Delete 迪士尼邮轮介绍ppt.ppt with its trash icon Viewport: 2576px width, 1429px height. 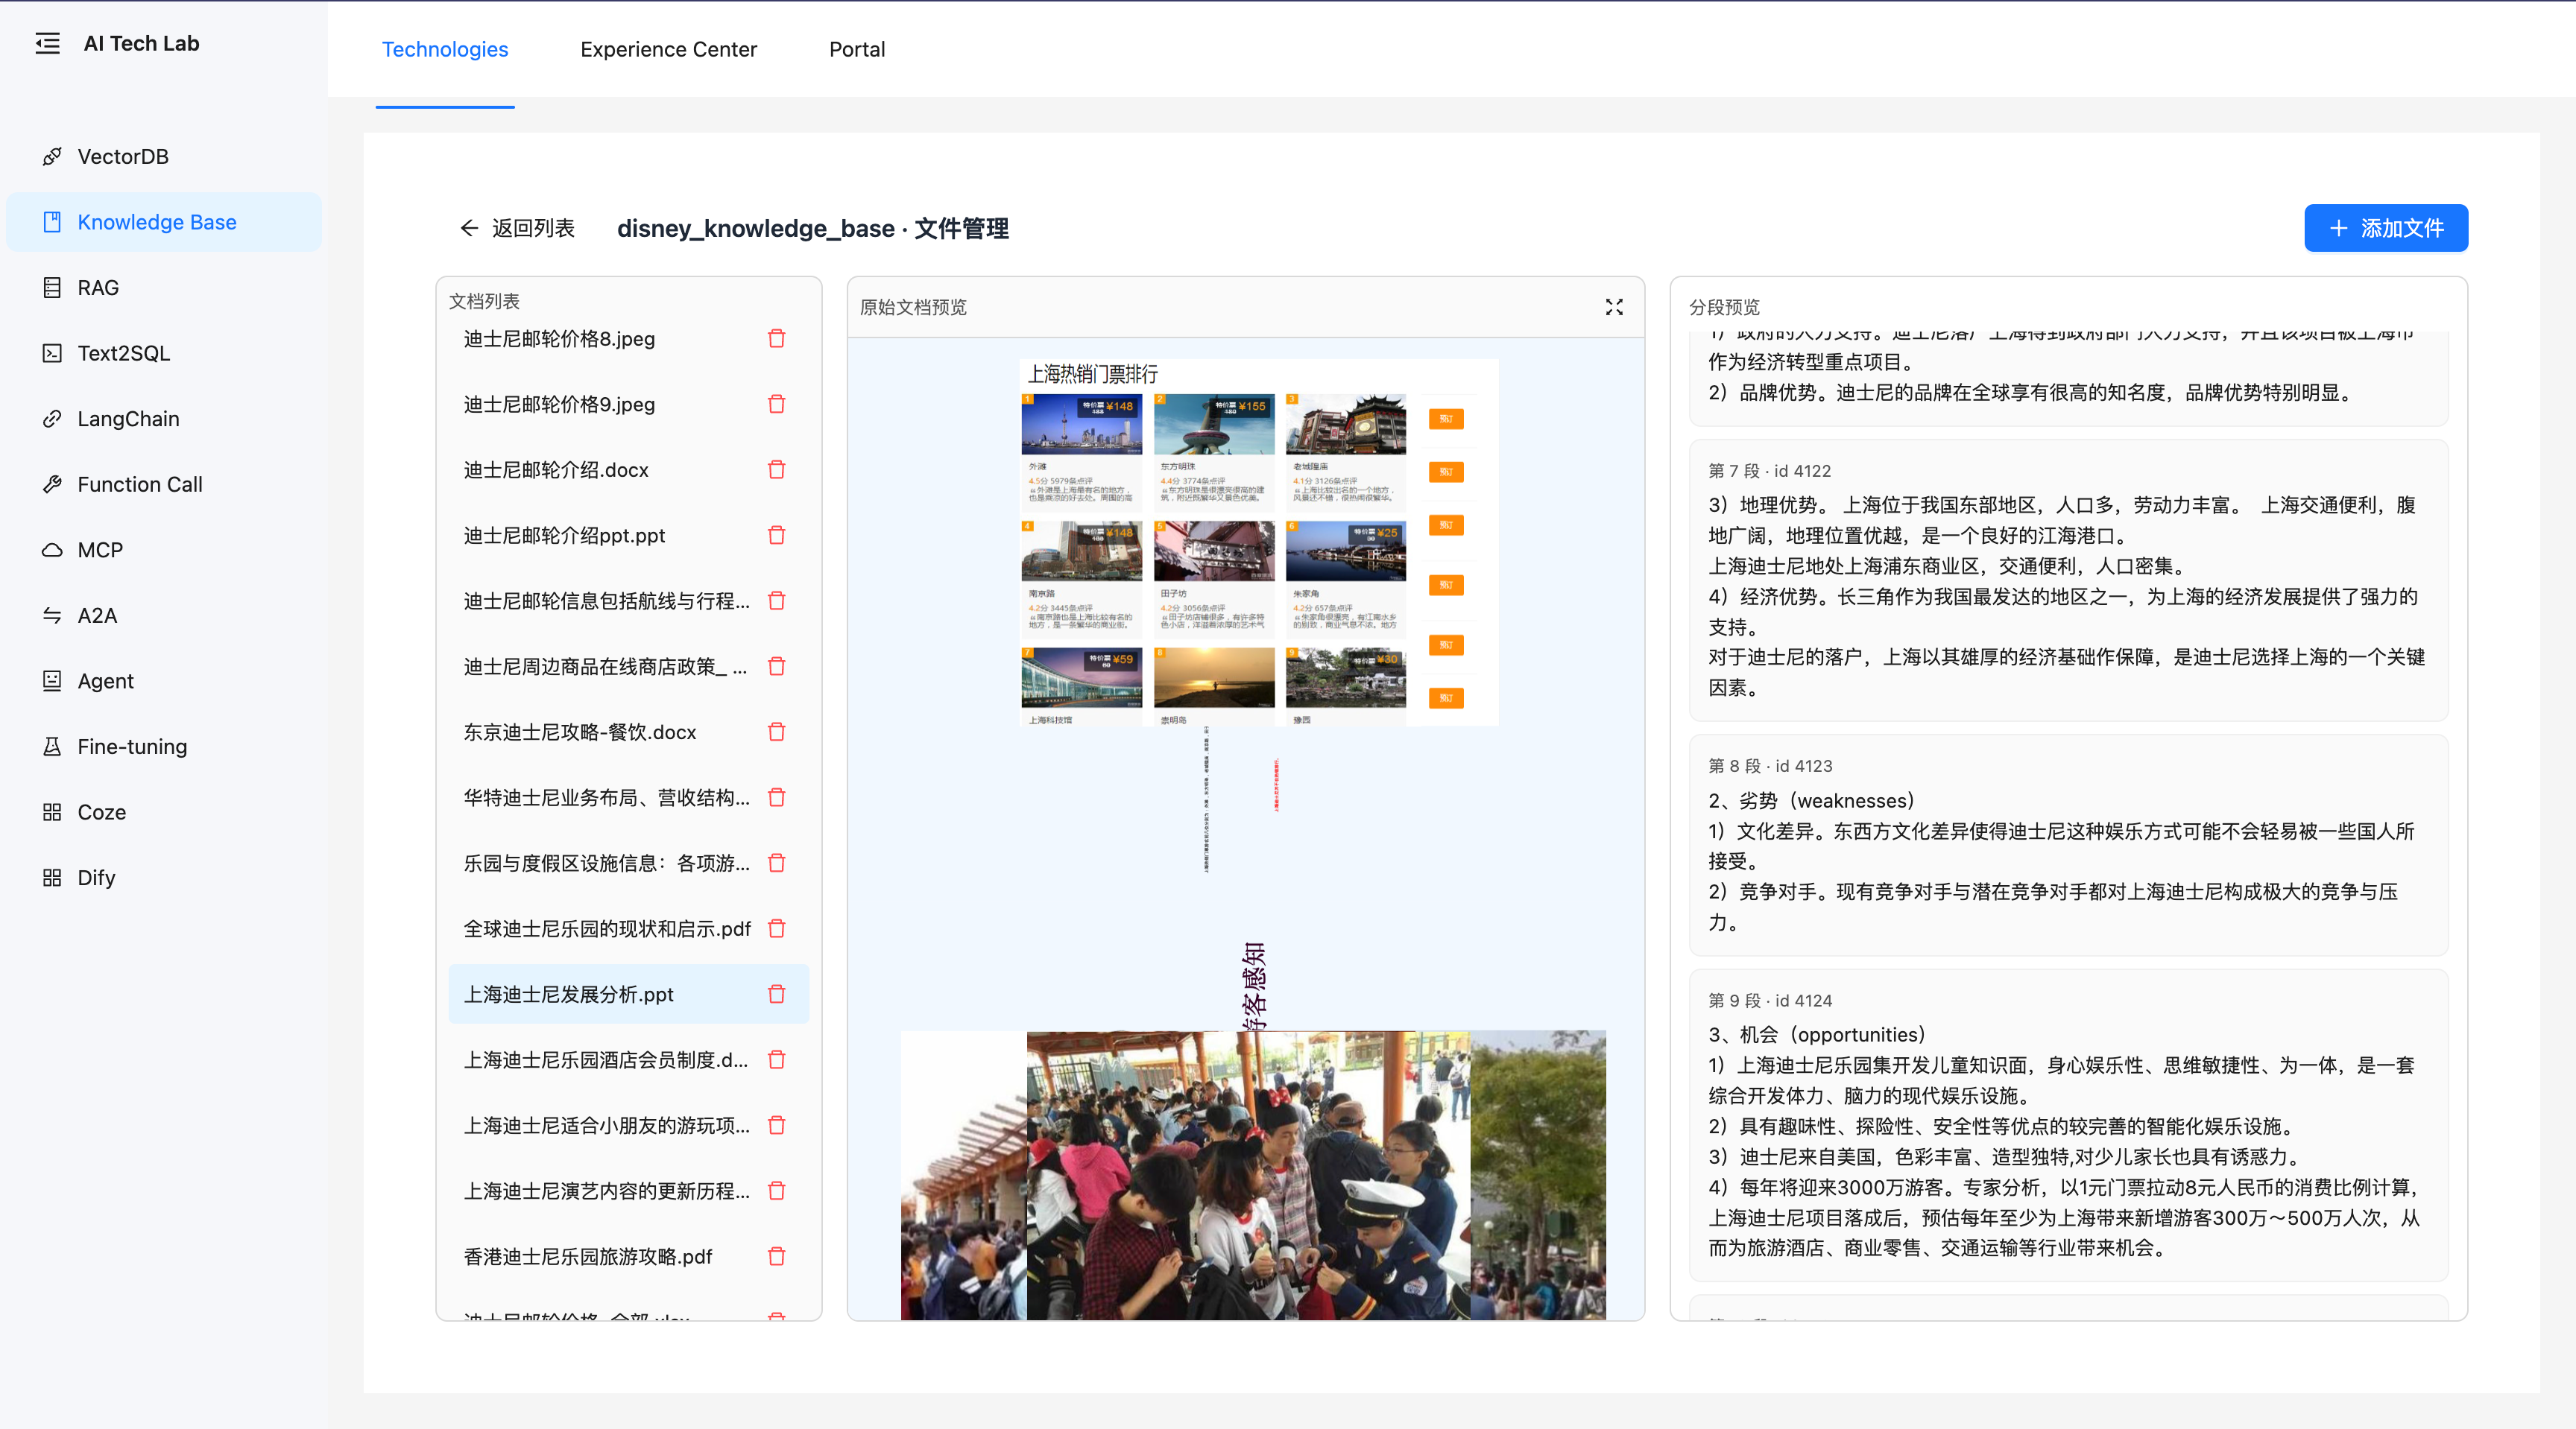(776, 536)
